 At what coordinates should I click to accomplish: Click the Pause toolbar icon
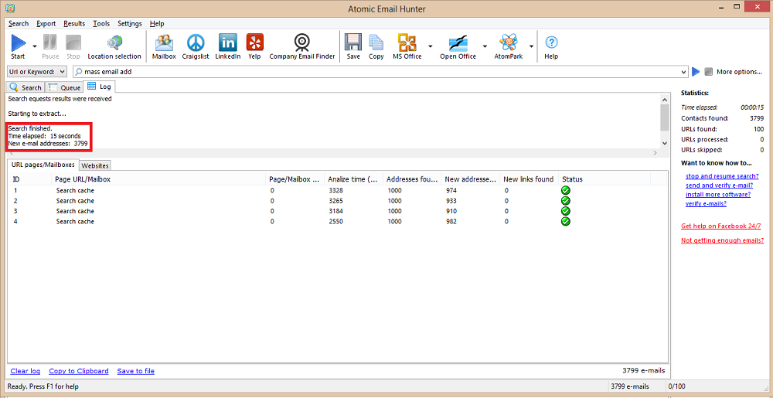50,47
